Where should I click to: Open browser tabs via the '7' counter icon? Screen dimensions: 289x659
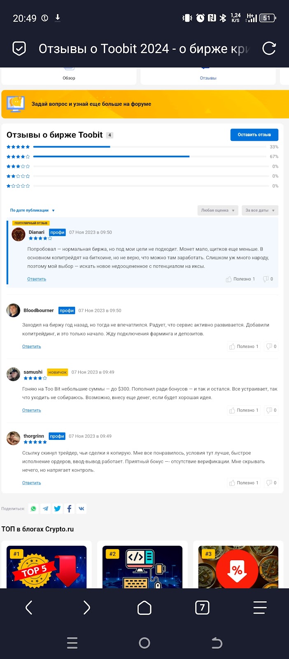[202, 607]
